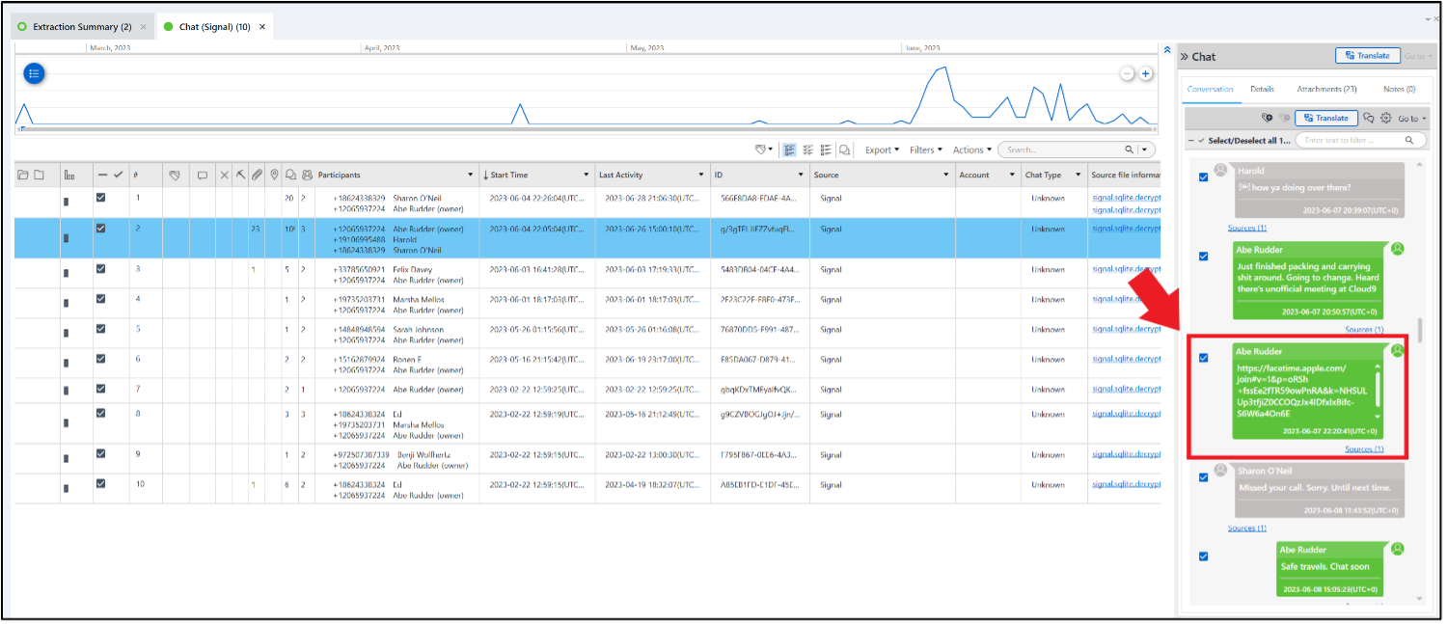Click the Translate button in Chat header

click(x=1367, y=56)
